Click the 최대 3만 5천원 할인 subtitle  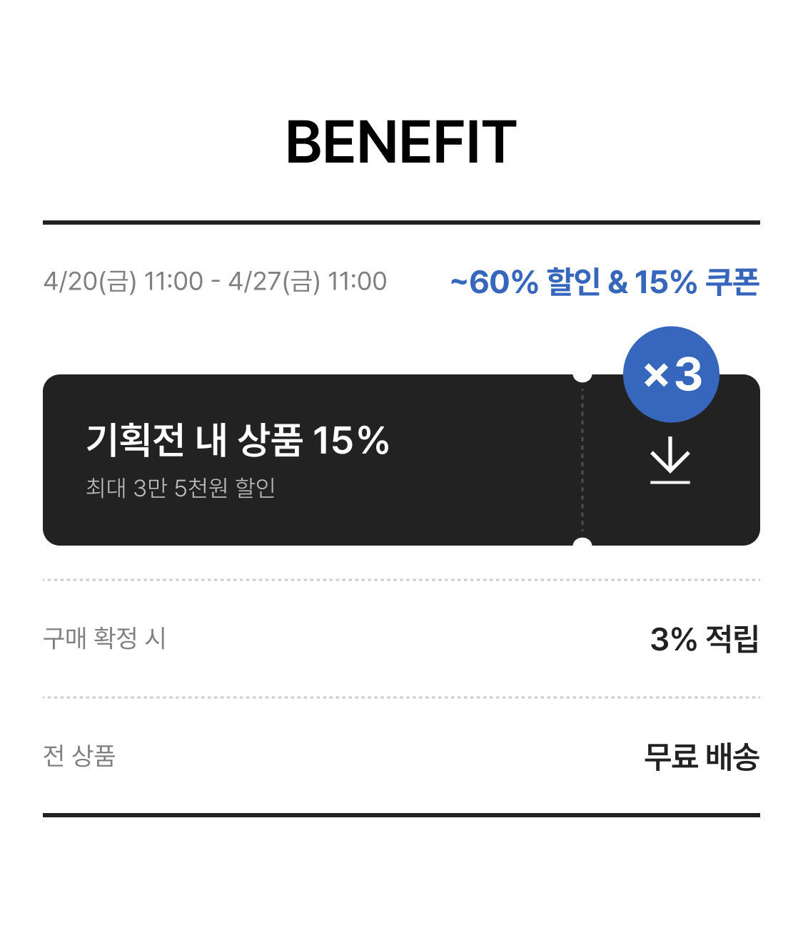(181, 488)
